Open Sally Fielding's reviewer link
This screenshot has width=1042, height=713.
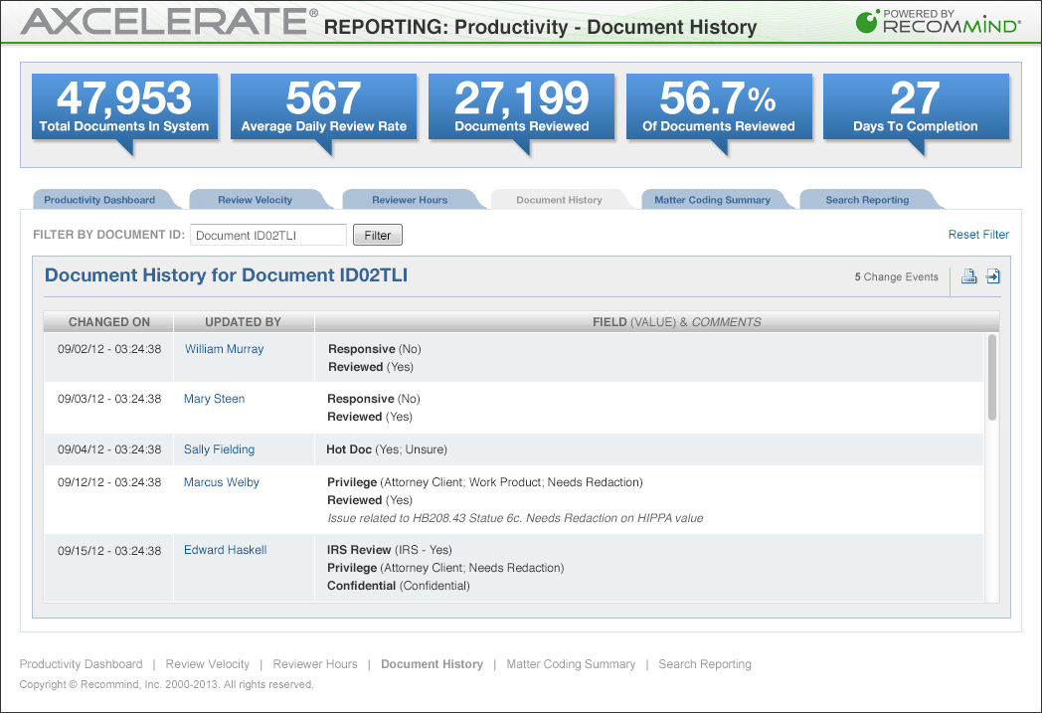220,449
